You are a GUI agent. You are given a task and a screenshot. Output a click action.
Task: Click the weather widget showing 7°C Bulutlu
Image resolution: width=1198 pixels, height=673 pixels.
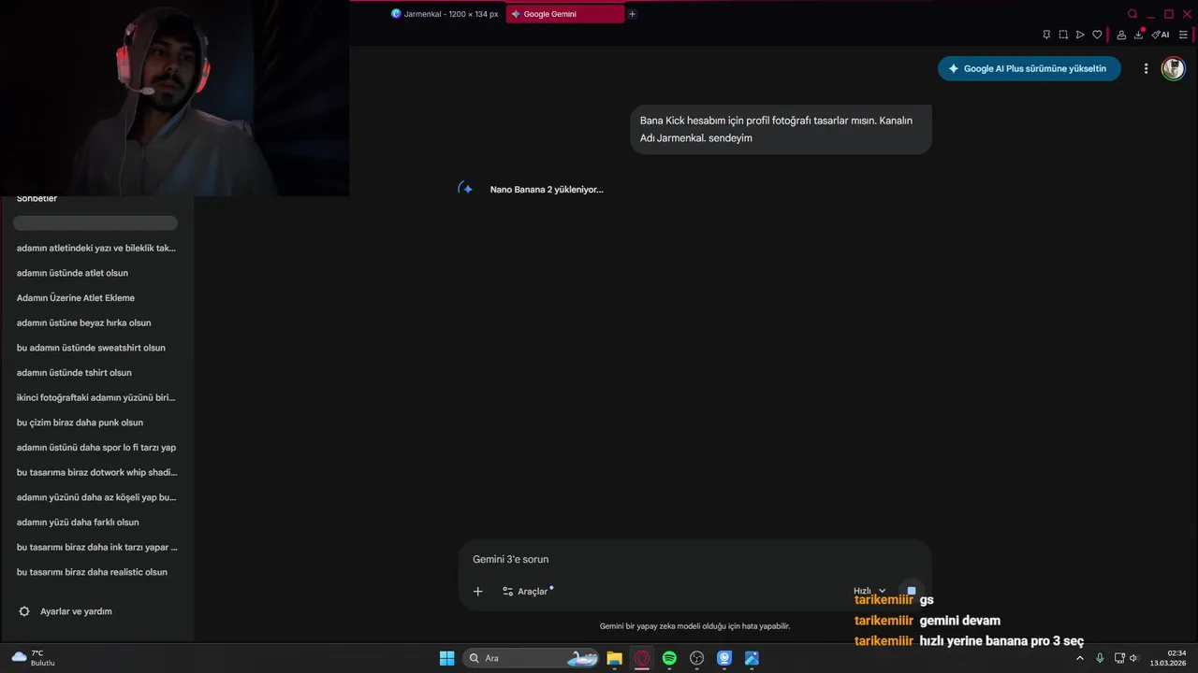coord(34,658)
